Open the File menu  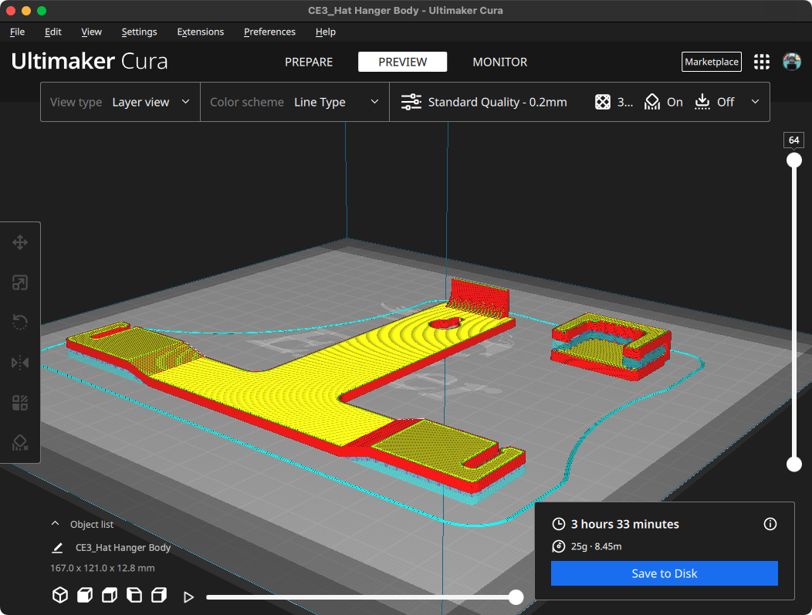coord(17,32)
